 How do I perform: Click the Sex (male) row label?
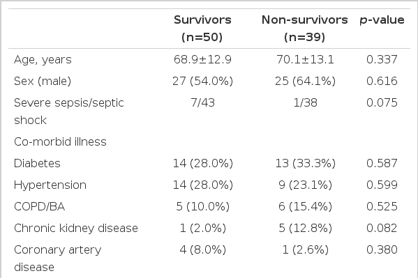(x=43, y=82)
